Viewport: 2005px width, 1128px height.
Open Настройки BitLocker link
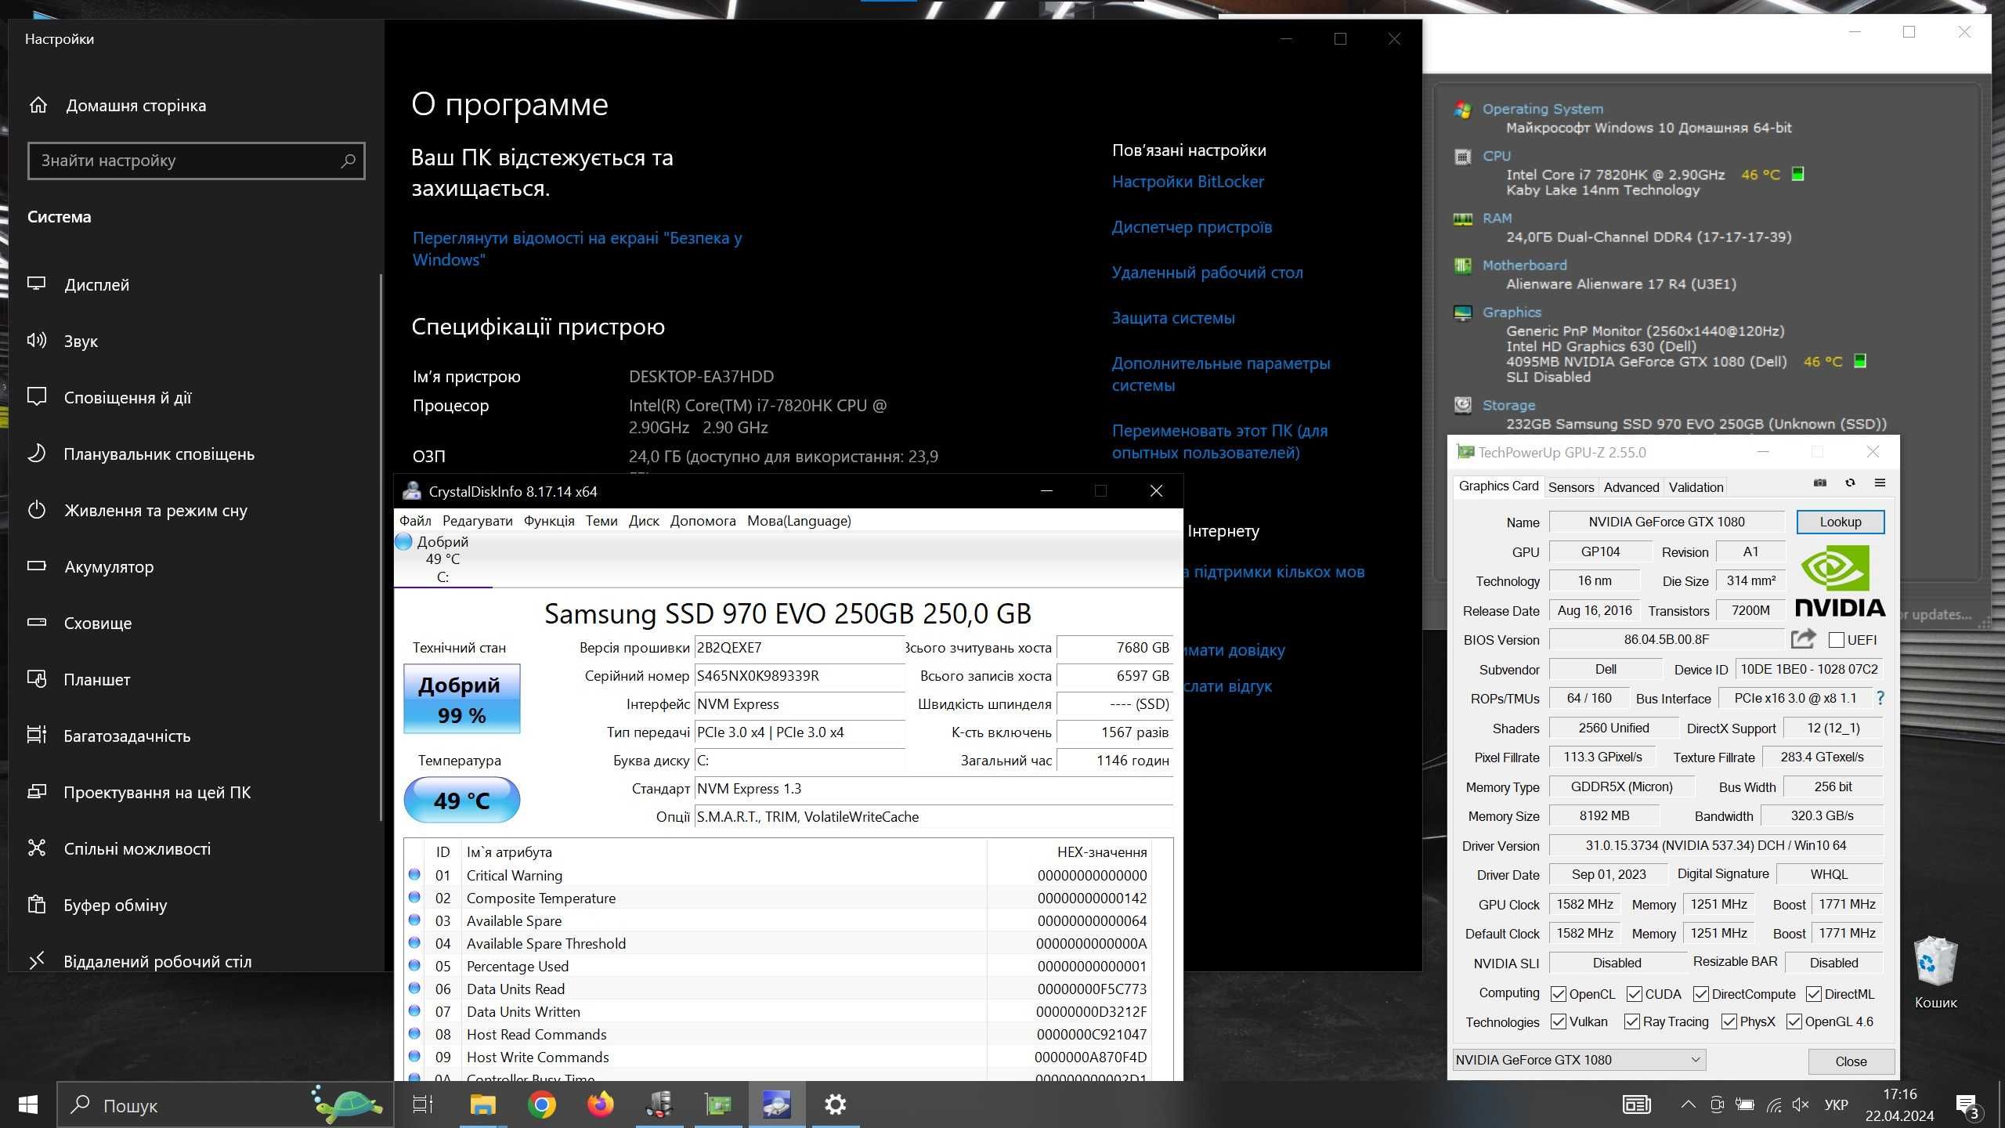click(x=1188, y=182)
